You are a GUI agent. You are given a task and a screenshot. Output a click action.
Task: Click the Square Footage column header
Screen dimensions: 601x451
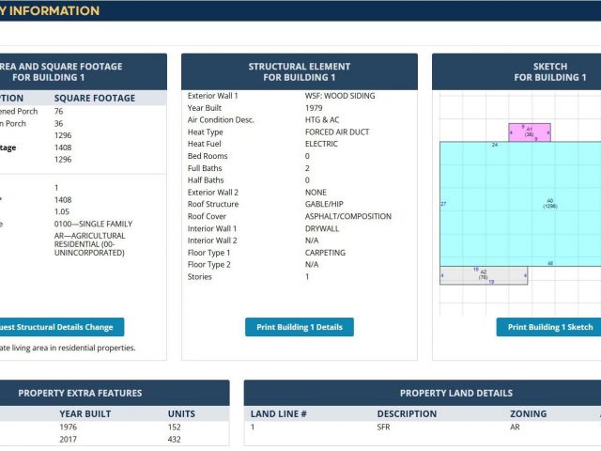(x=94, y=98)
